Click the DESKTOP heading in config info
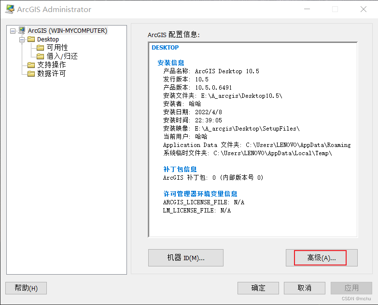 pos(165,48)
